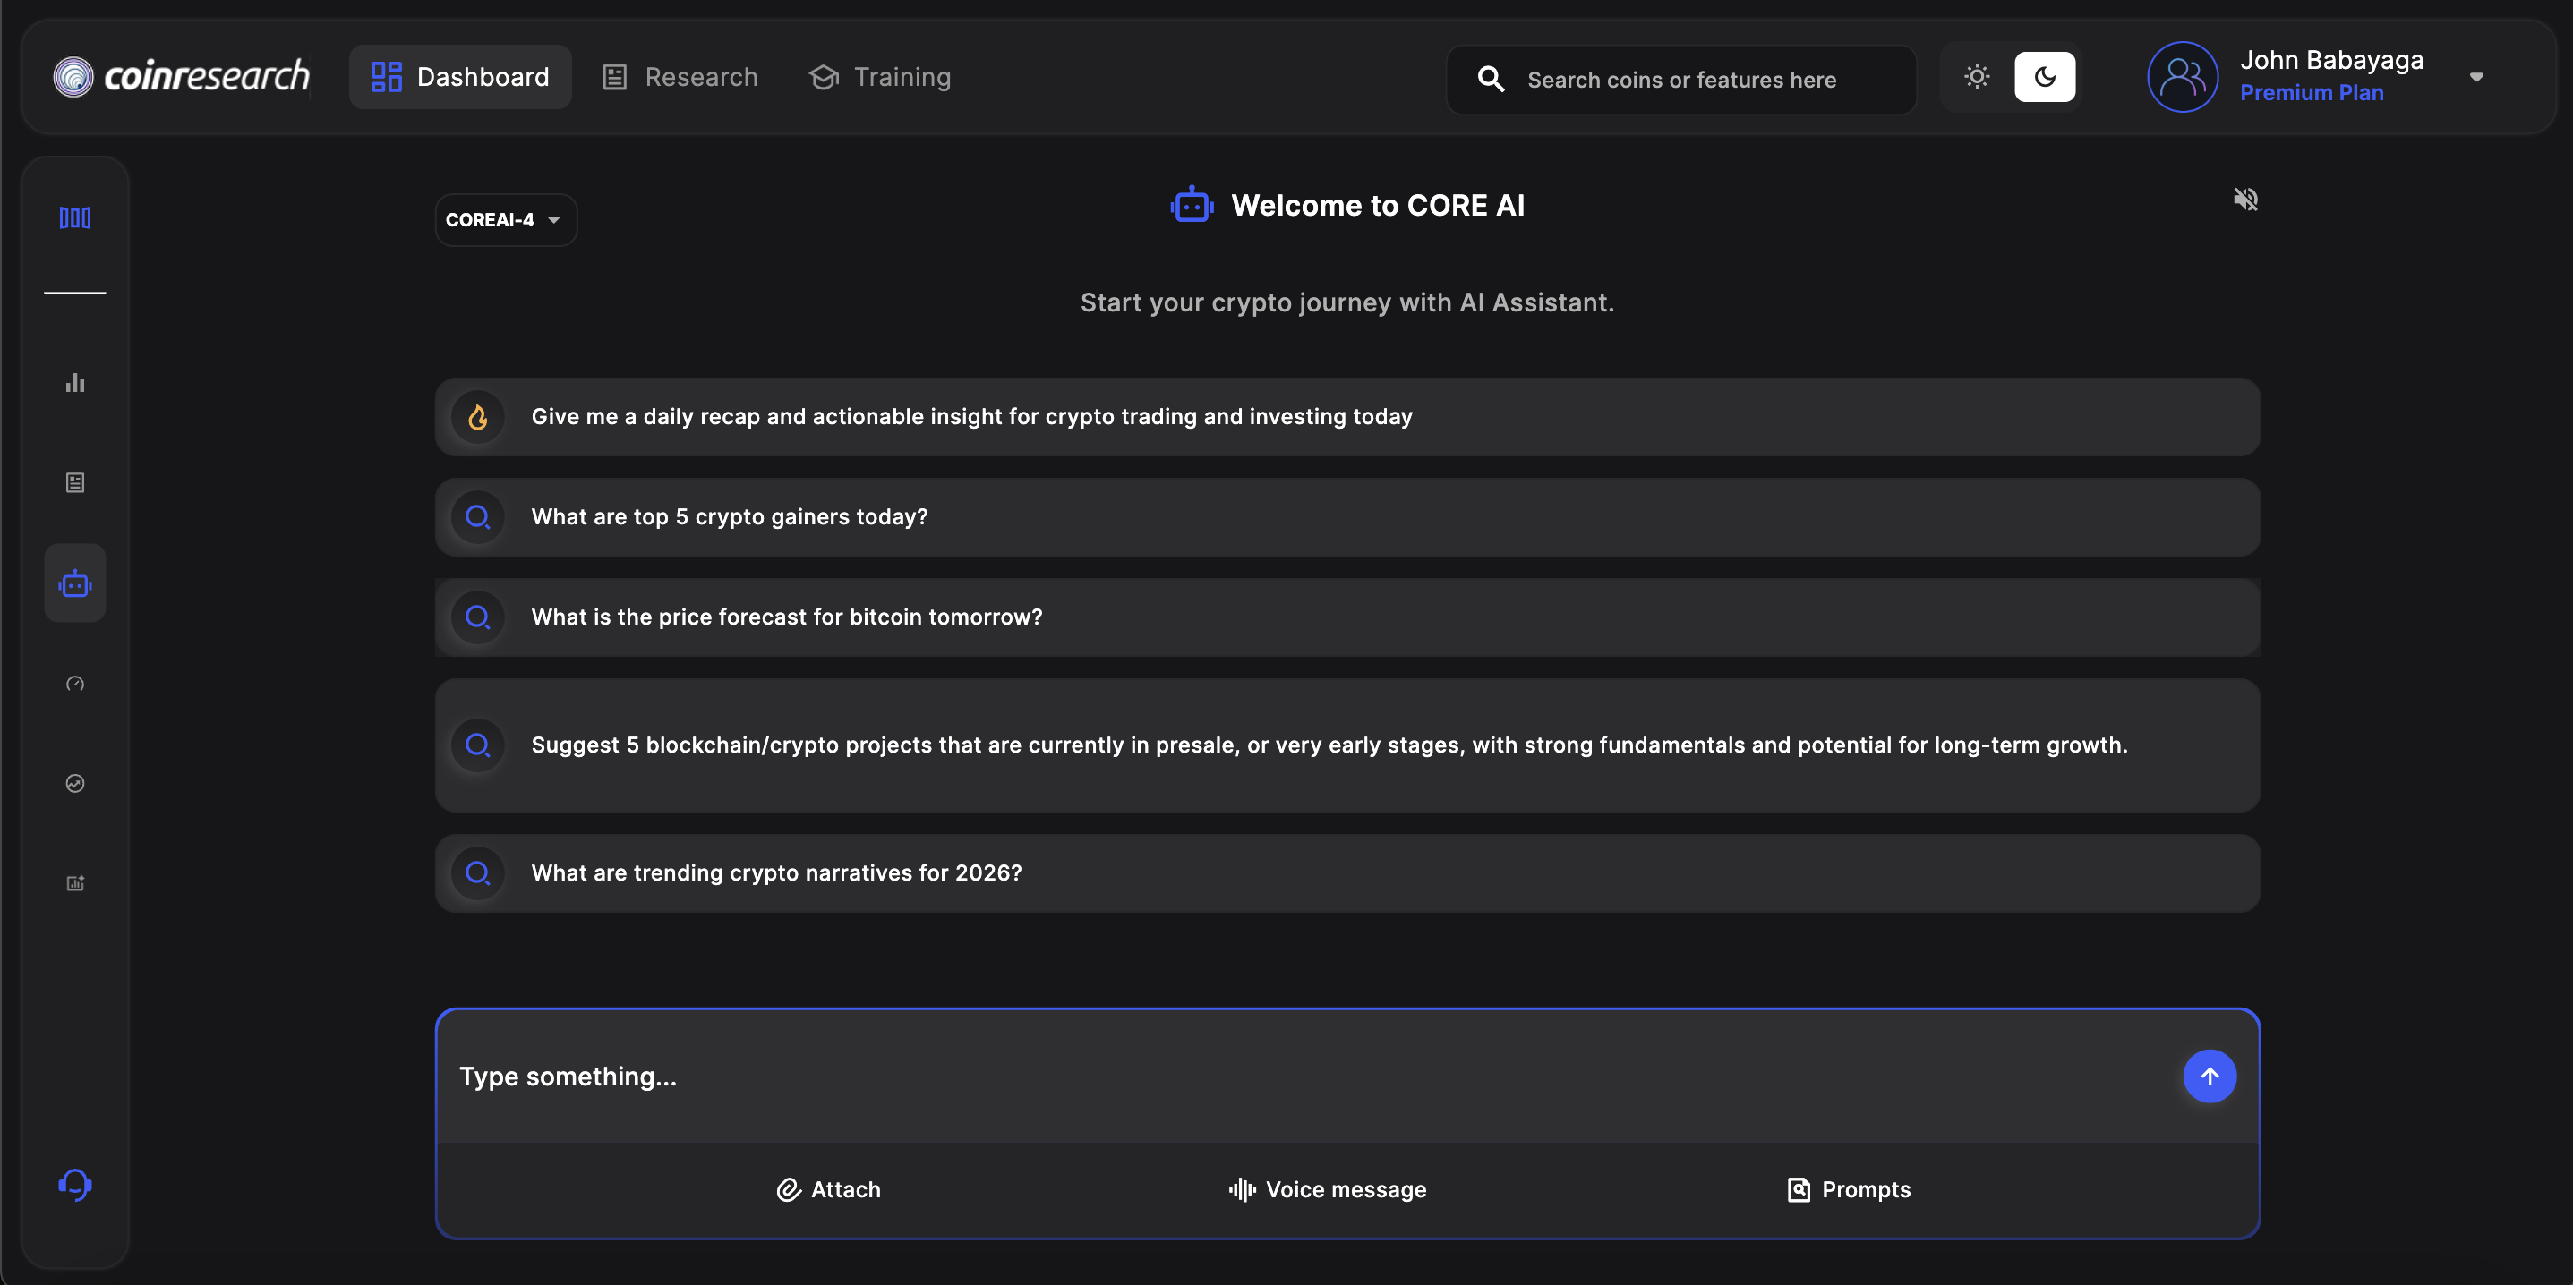Open the Prompts library button

[1848, 1189]
